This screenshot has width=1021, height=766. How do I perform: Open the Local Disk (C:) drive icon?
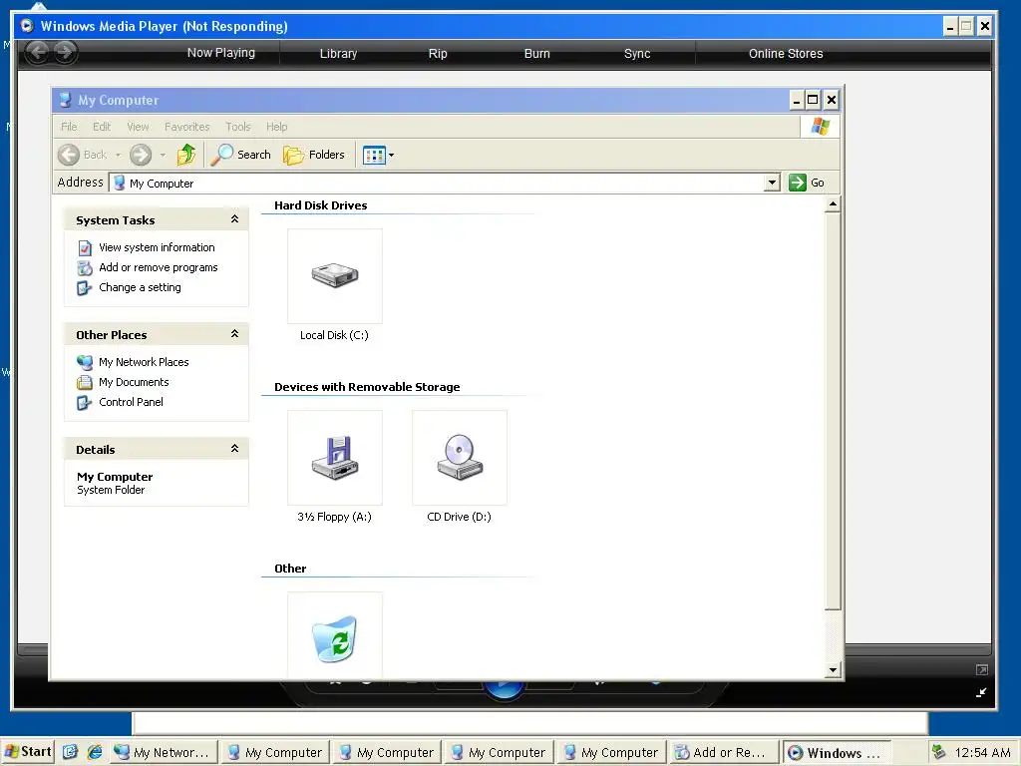click(x=335, y=276)
